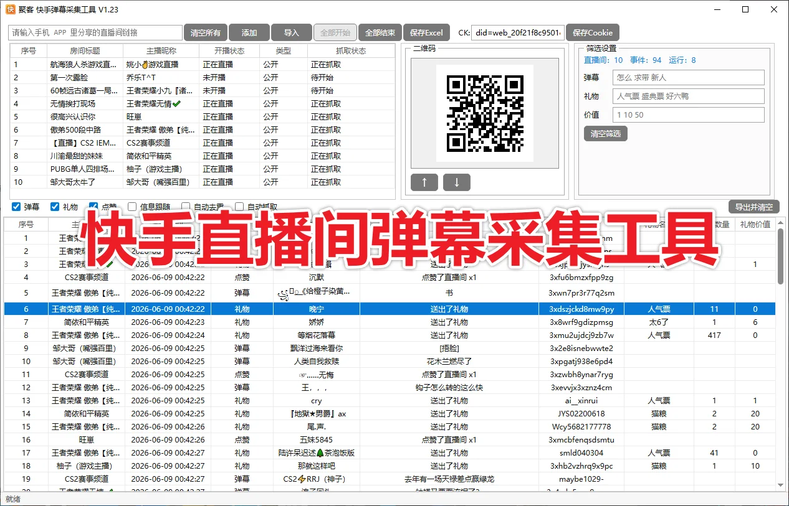The width and height of the screenshot is (789, 506).
Task: Click user name 那就这样吧
Action: coord(317,466)
